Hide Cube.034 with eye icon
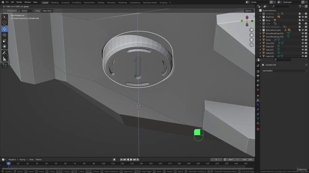This screenshot has width=309, height=173. coord(303,47)
